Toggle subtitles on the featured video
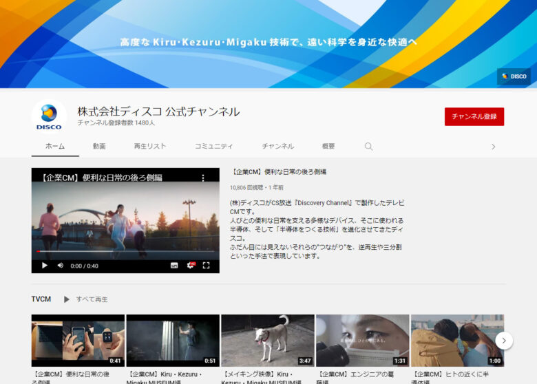Image resolution: width=537 pixels, height=384 pixels. tap(174, 266)
